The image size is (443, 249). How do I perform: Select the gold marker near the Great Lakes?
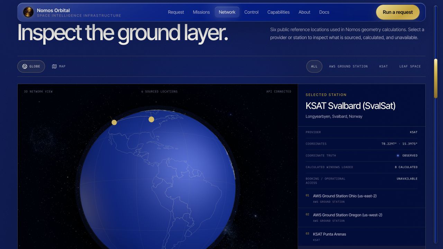click(x=151, y=119)
